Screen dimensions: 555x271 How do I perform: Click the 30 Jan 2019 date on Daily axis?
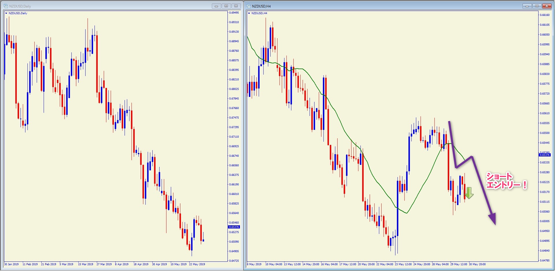[x=11, y=264]
